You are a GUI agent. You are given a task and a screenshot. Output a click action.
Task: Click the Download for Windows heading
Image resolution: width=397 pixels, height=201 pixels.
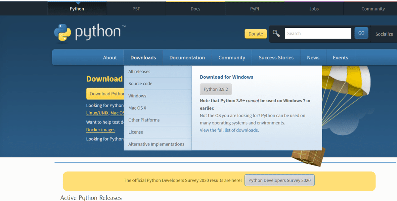[227, 77]
